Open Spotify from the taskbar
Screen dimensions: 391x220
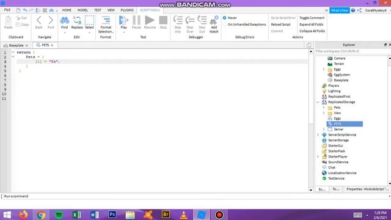point(59,215)
